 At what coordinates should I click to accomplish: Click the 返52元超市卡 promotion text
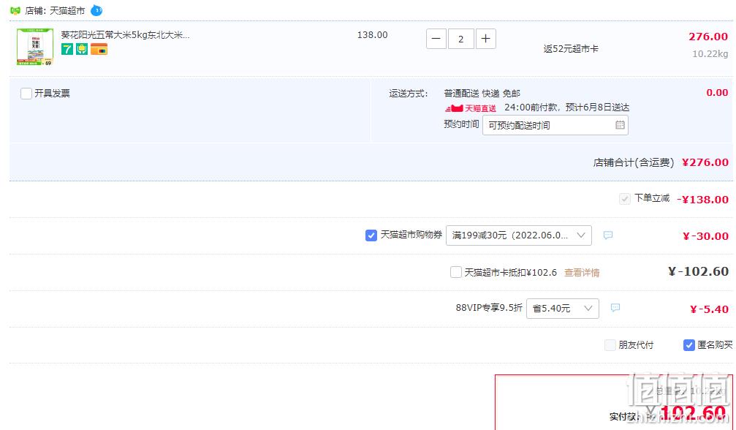571,49
